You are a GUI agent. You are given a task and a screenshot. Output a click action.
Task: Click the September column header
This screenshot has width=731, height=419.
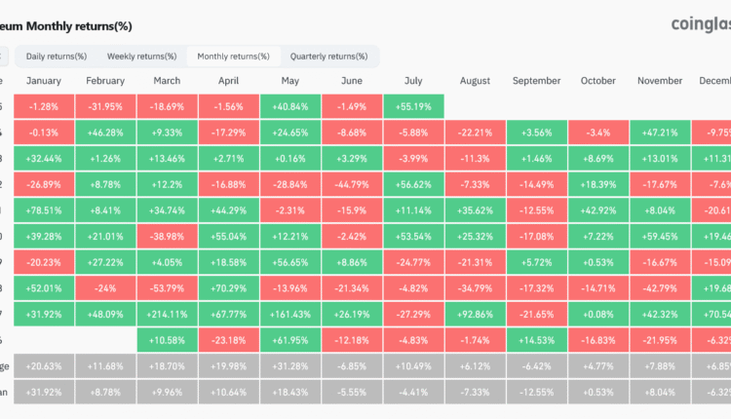pyautogui.click(x=536, y=81)
